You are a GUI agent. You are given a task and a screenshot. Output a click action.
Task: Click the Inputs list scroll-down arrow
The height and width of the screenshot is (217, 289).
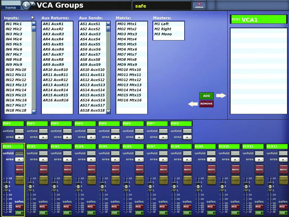[x=34, y=111]
